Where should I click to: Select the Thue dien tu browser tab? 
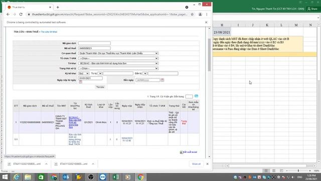click(x=29, y=7)
